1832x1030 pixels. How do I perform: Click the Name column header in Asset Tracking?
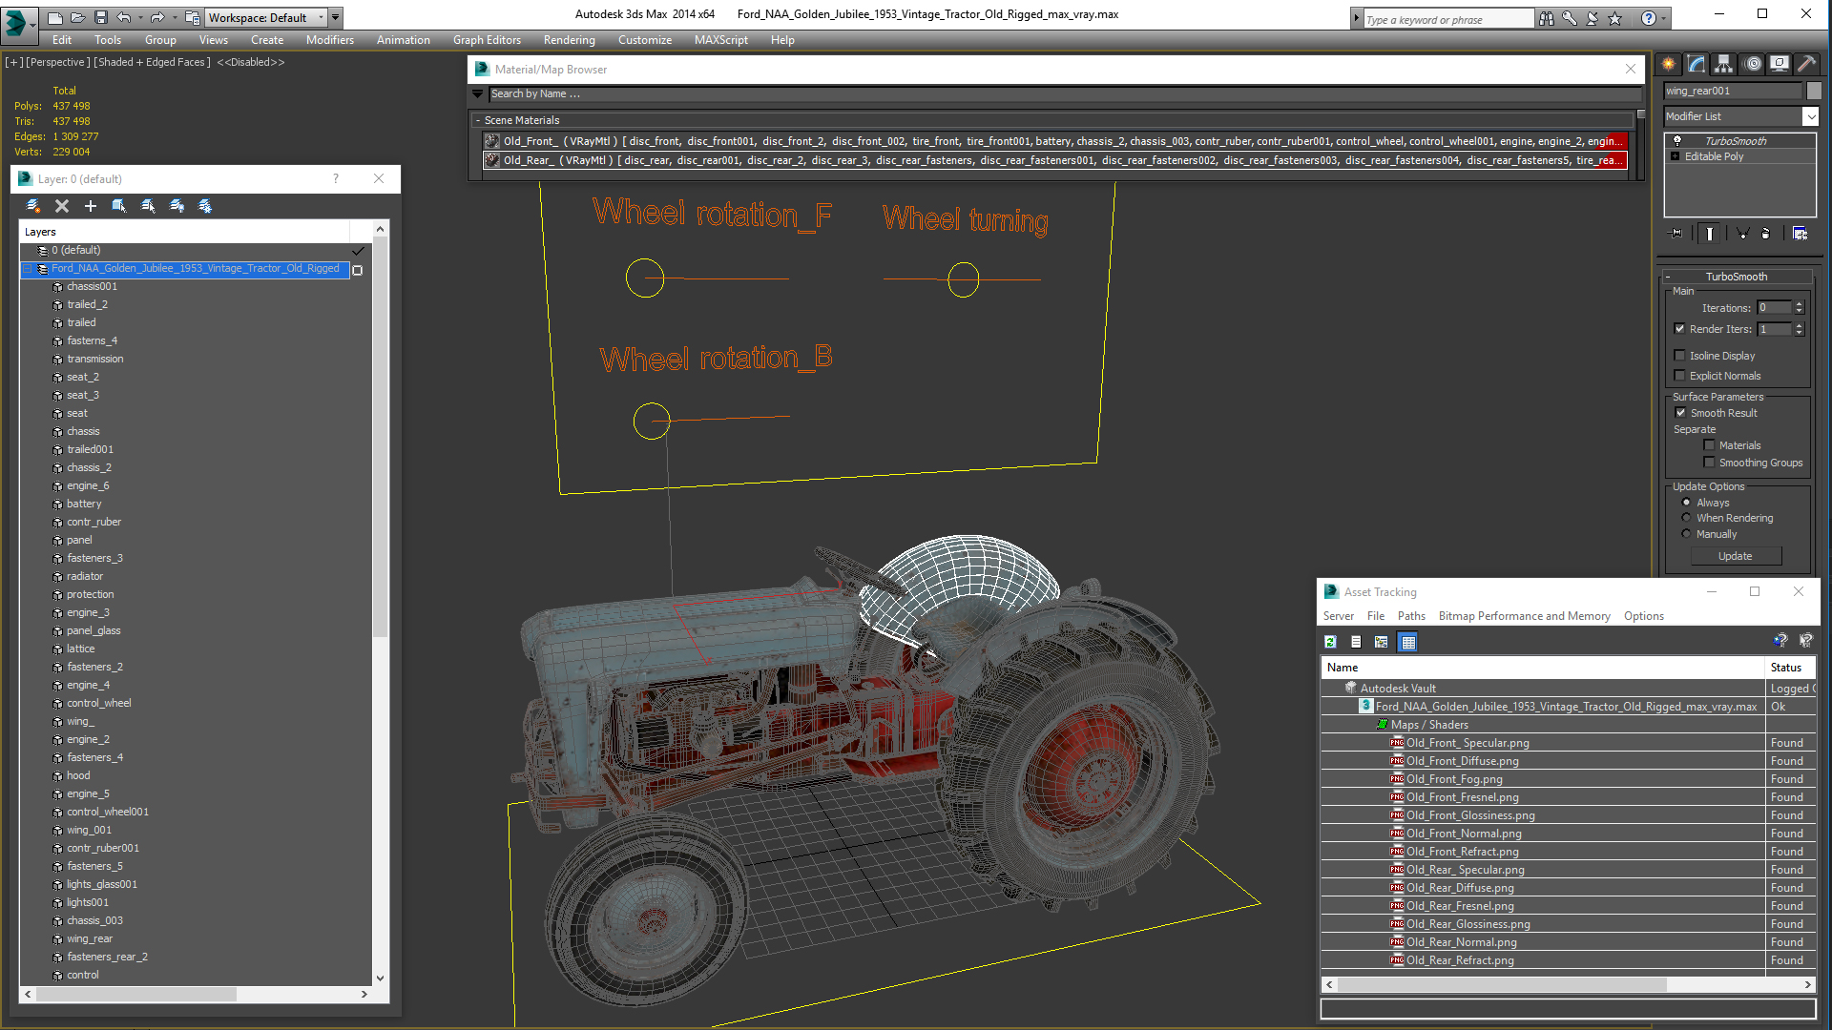click(1543, 668)
